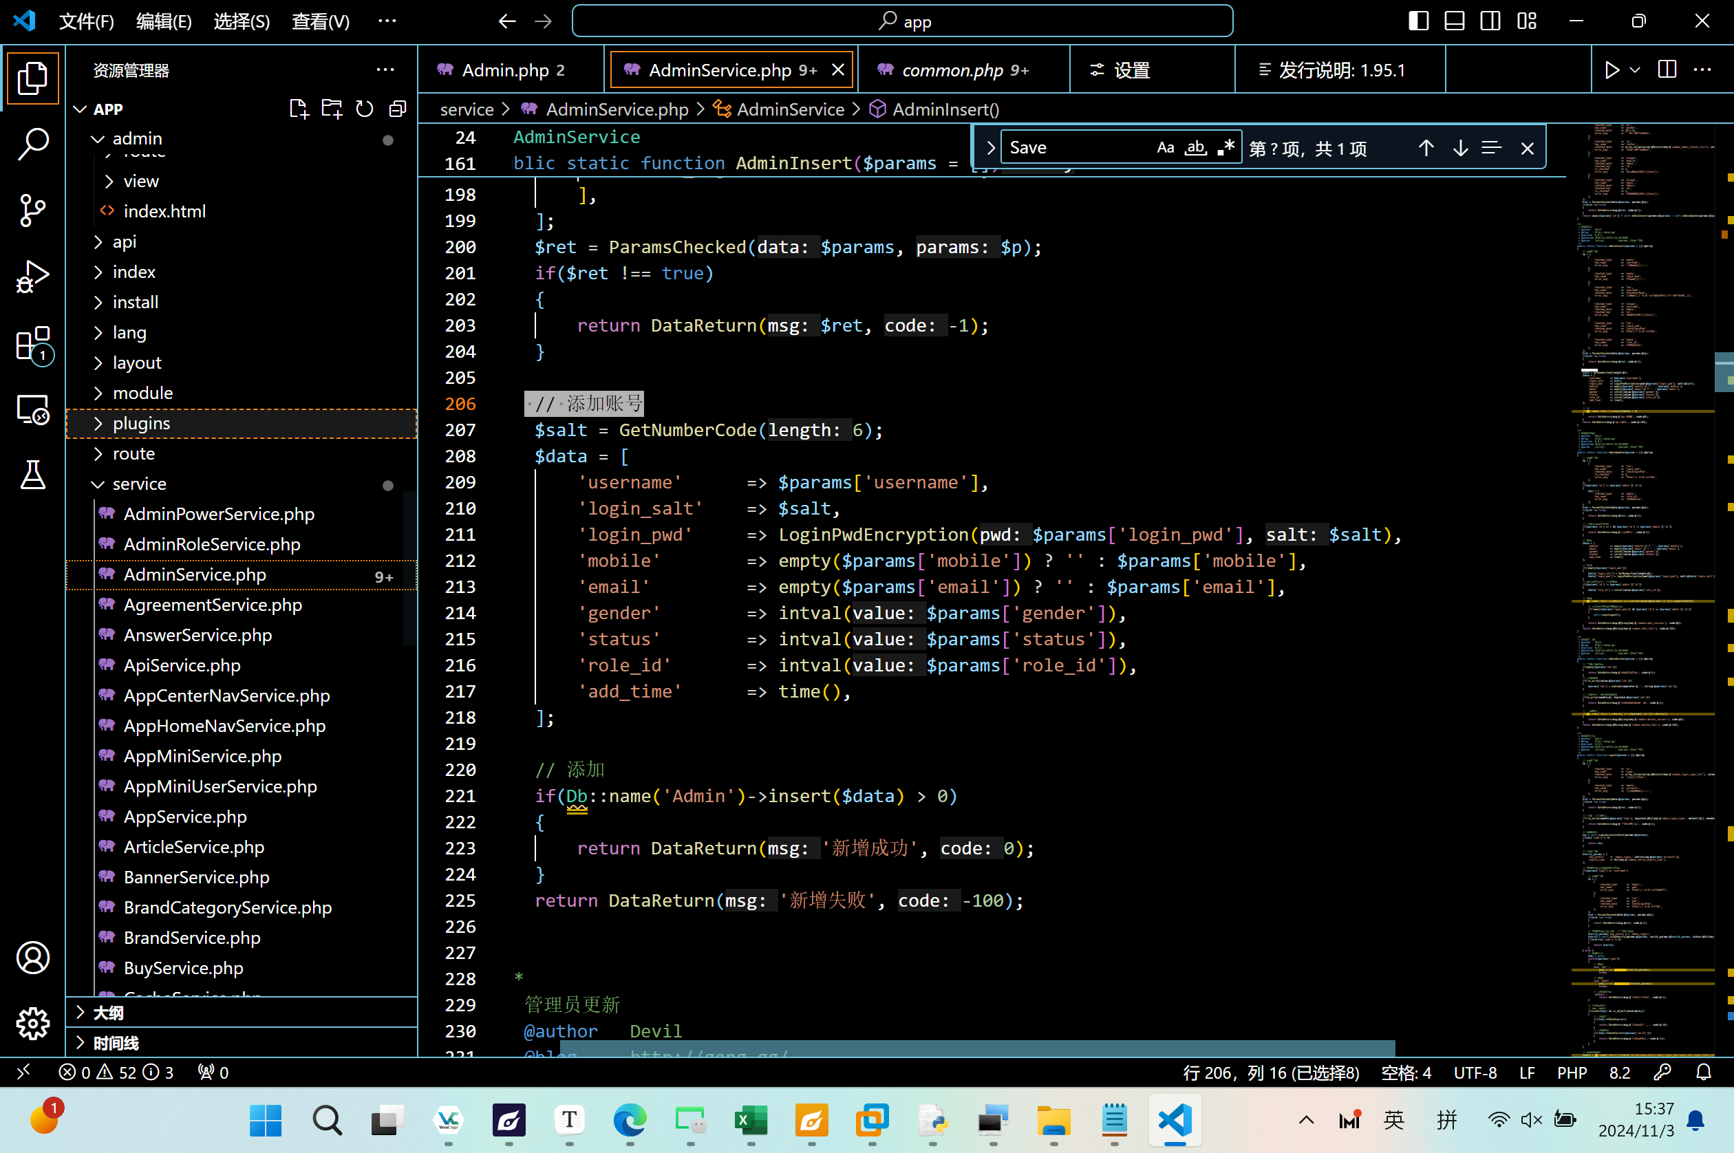The width and height of the screenshot is (1734, 1153).
Task: Open remote window indicator in status bar
Action: (x=23, y=1072)
